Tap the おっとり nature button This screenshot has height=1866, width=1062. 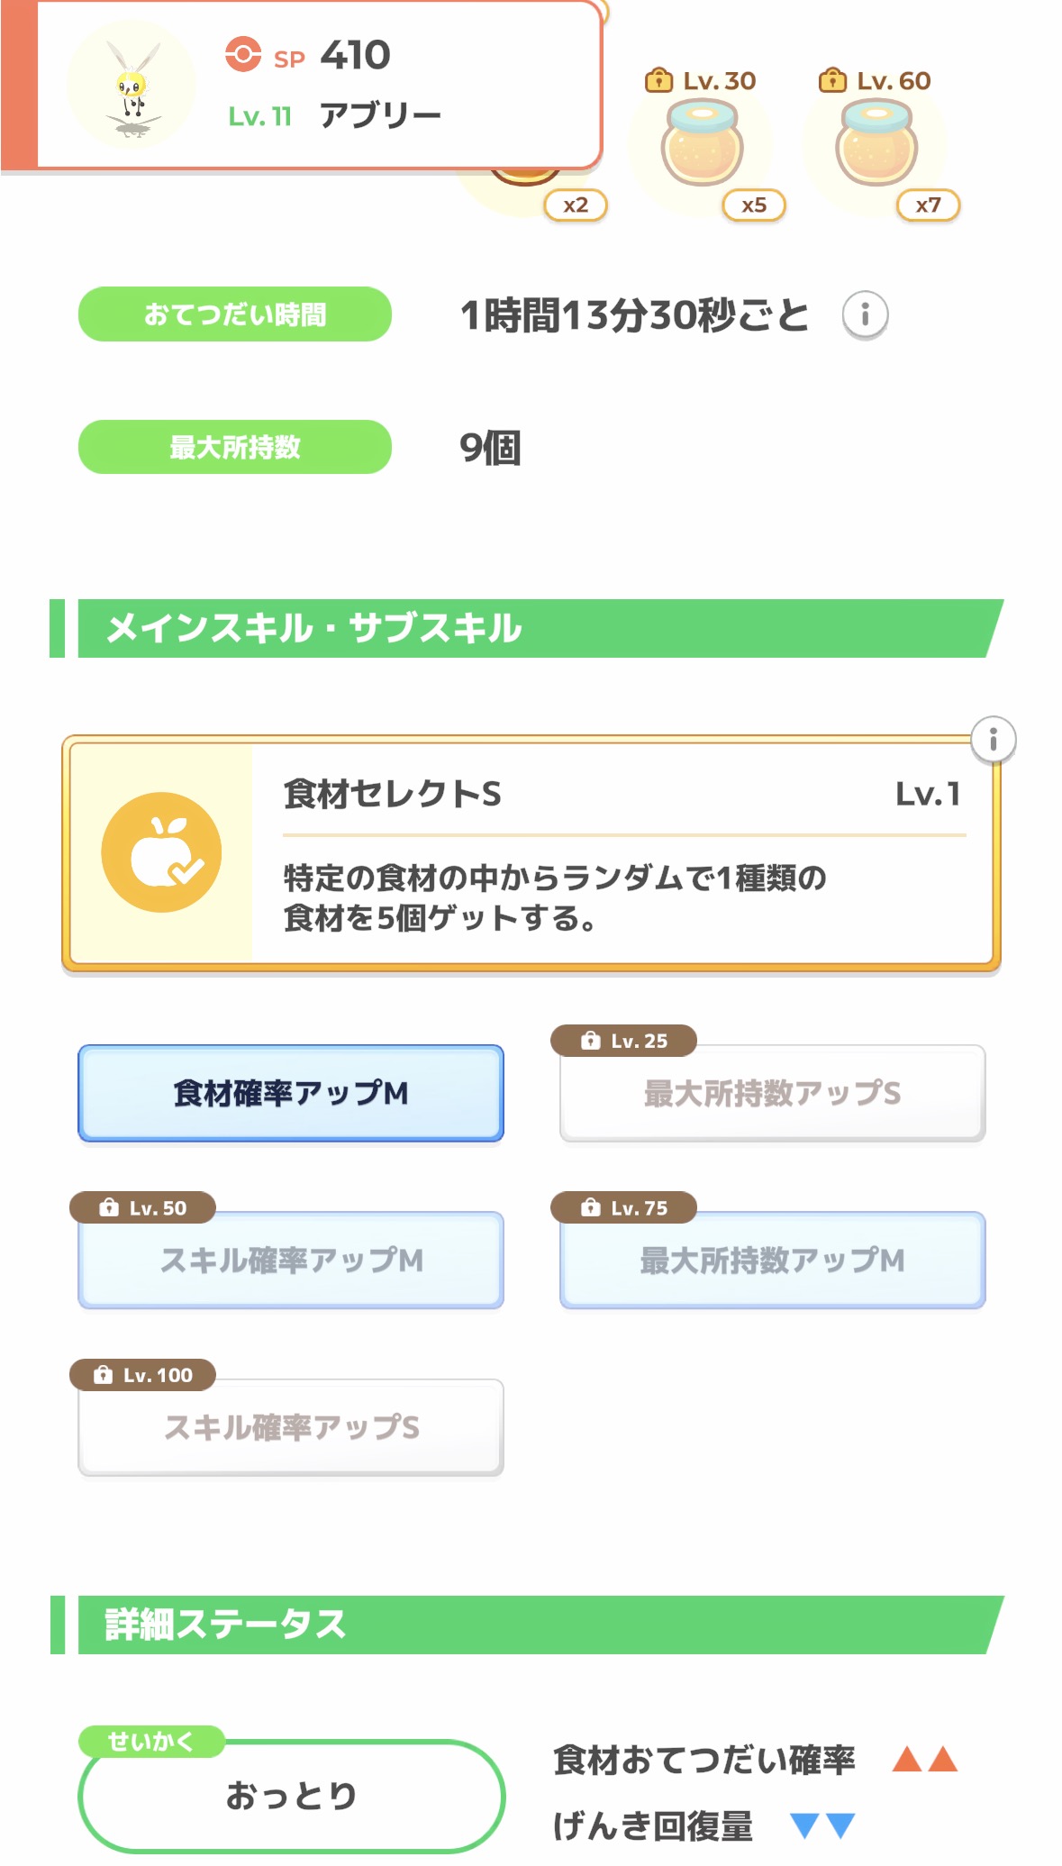291,1795
